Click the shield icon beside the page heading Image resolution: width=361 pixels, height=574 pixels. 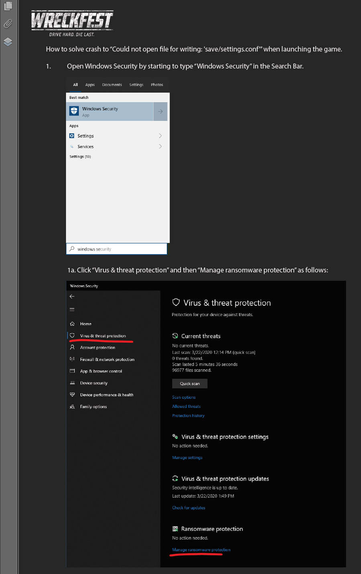pos(176,302)
